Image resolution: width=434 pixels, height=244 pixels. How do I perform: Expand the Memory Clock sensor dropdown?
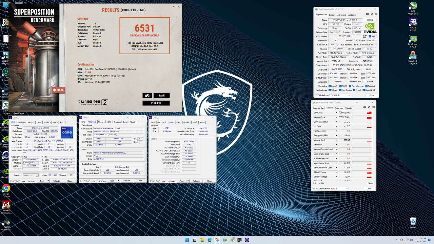[x=337, y=117]
